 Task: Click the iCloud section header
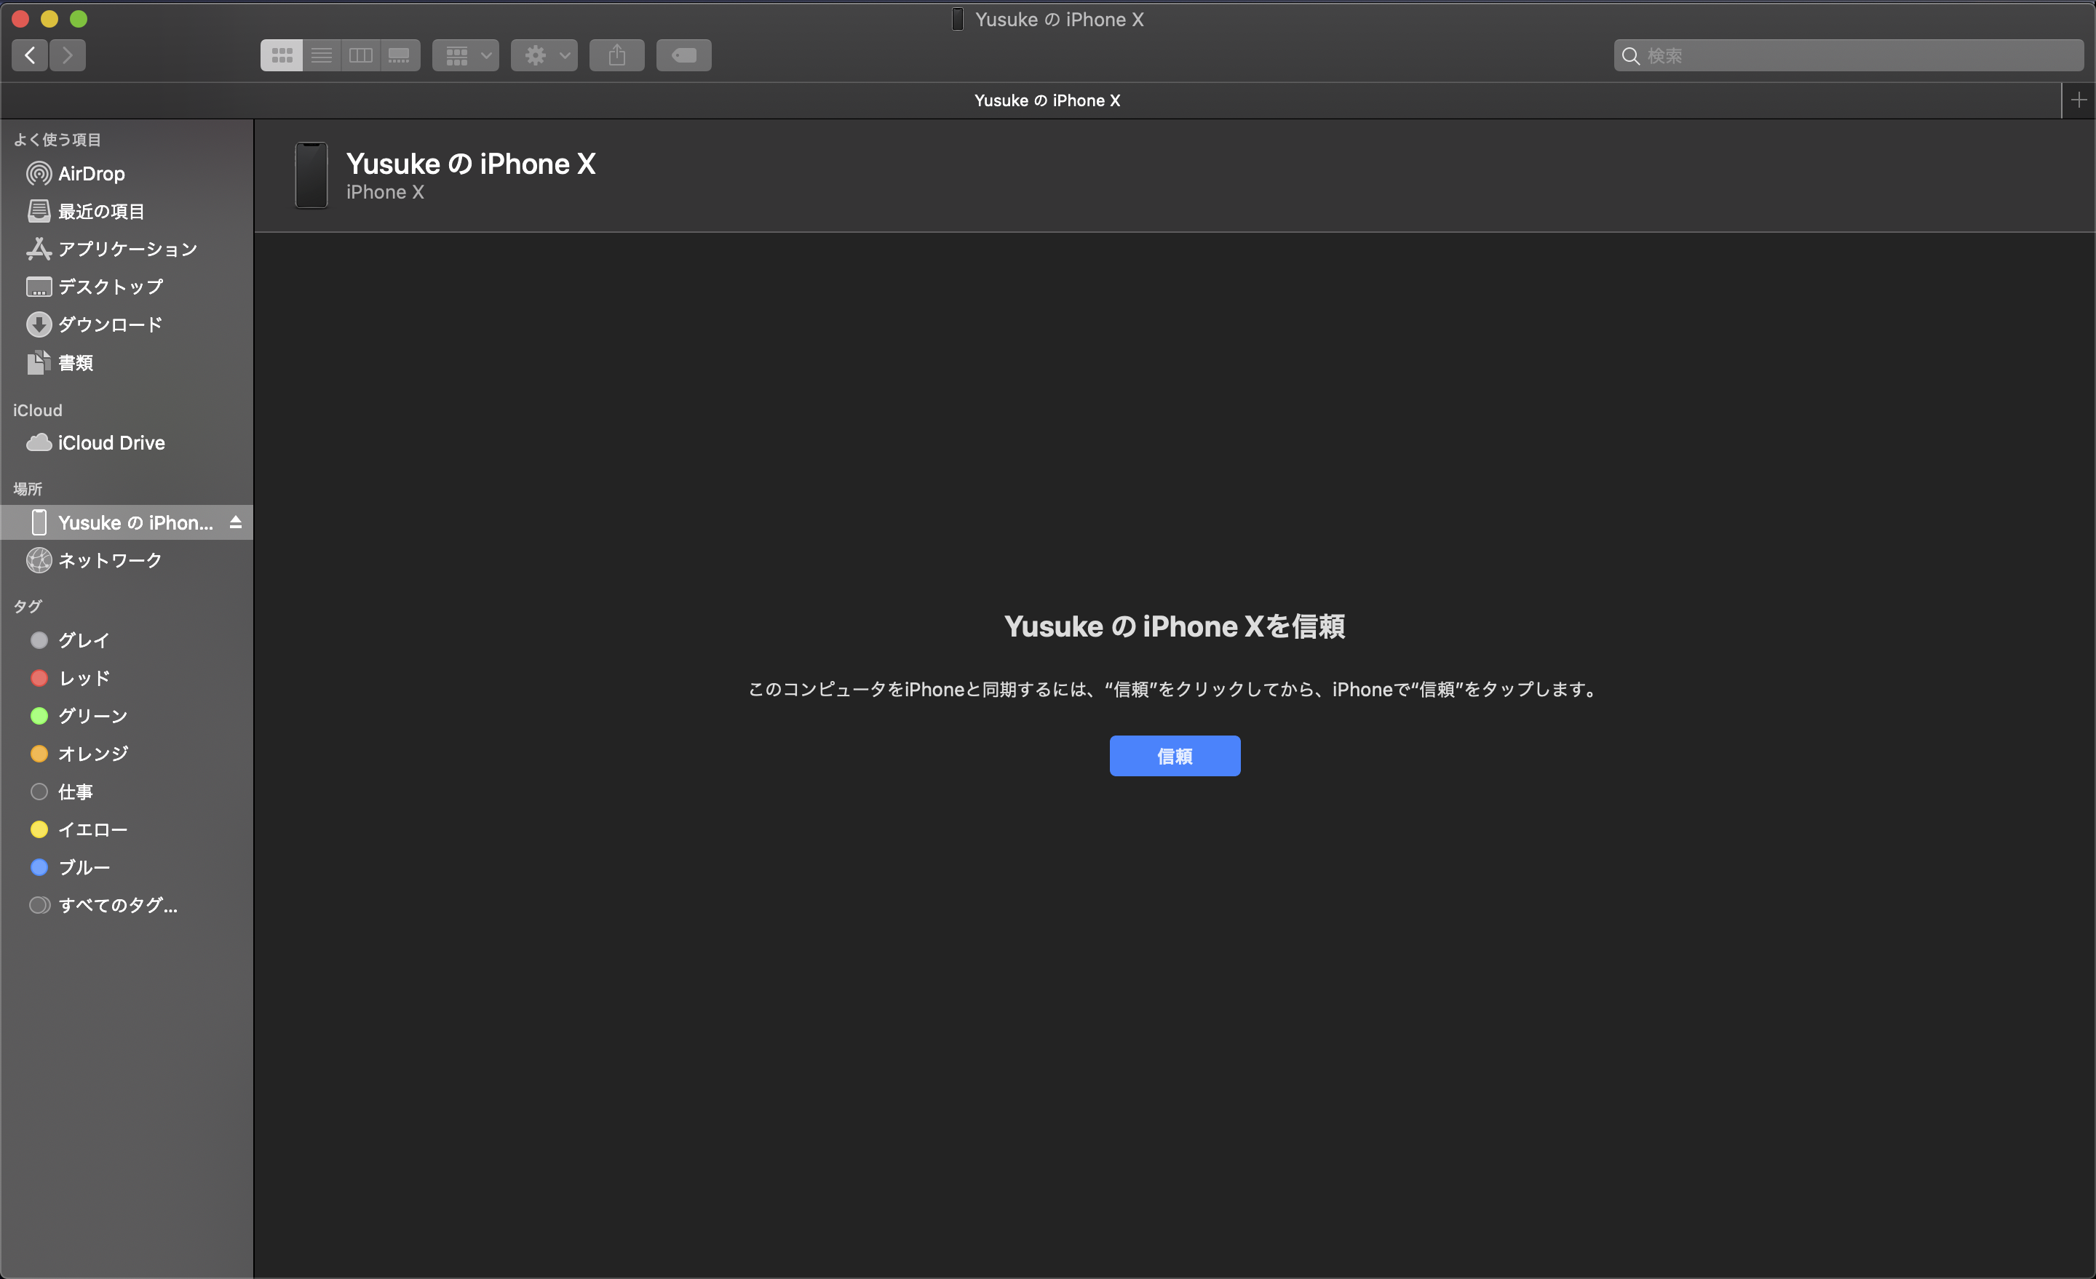click(x=37, y=411)
